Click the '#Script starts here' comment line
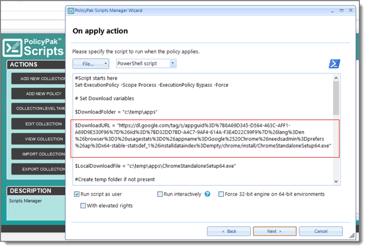The image size is (367, 249). [x=96, y=78]
